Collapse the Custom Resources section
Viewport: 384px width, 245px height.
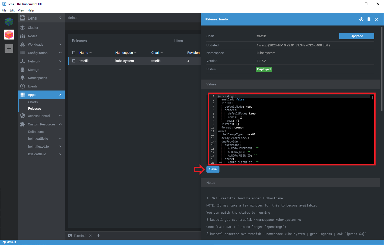click(x=60, y=124)
